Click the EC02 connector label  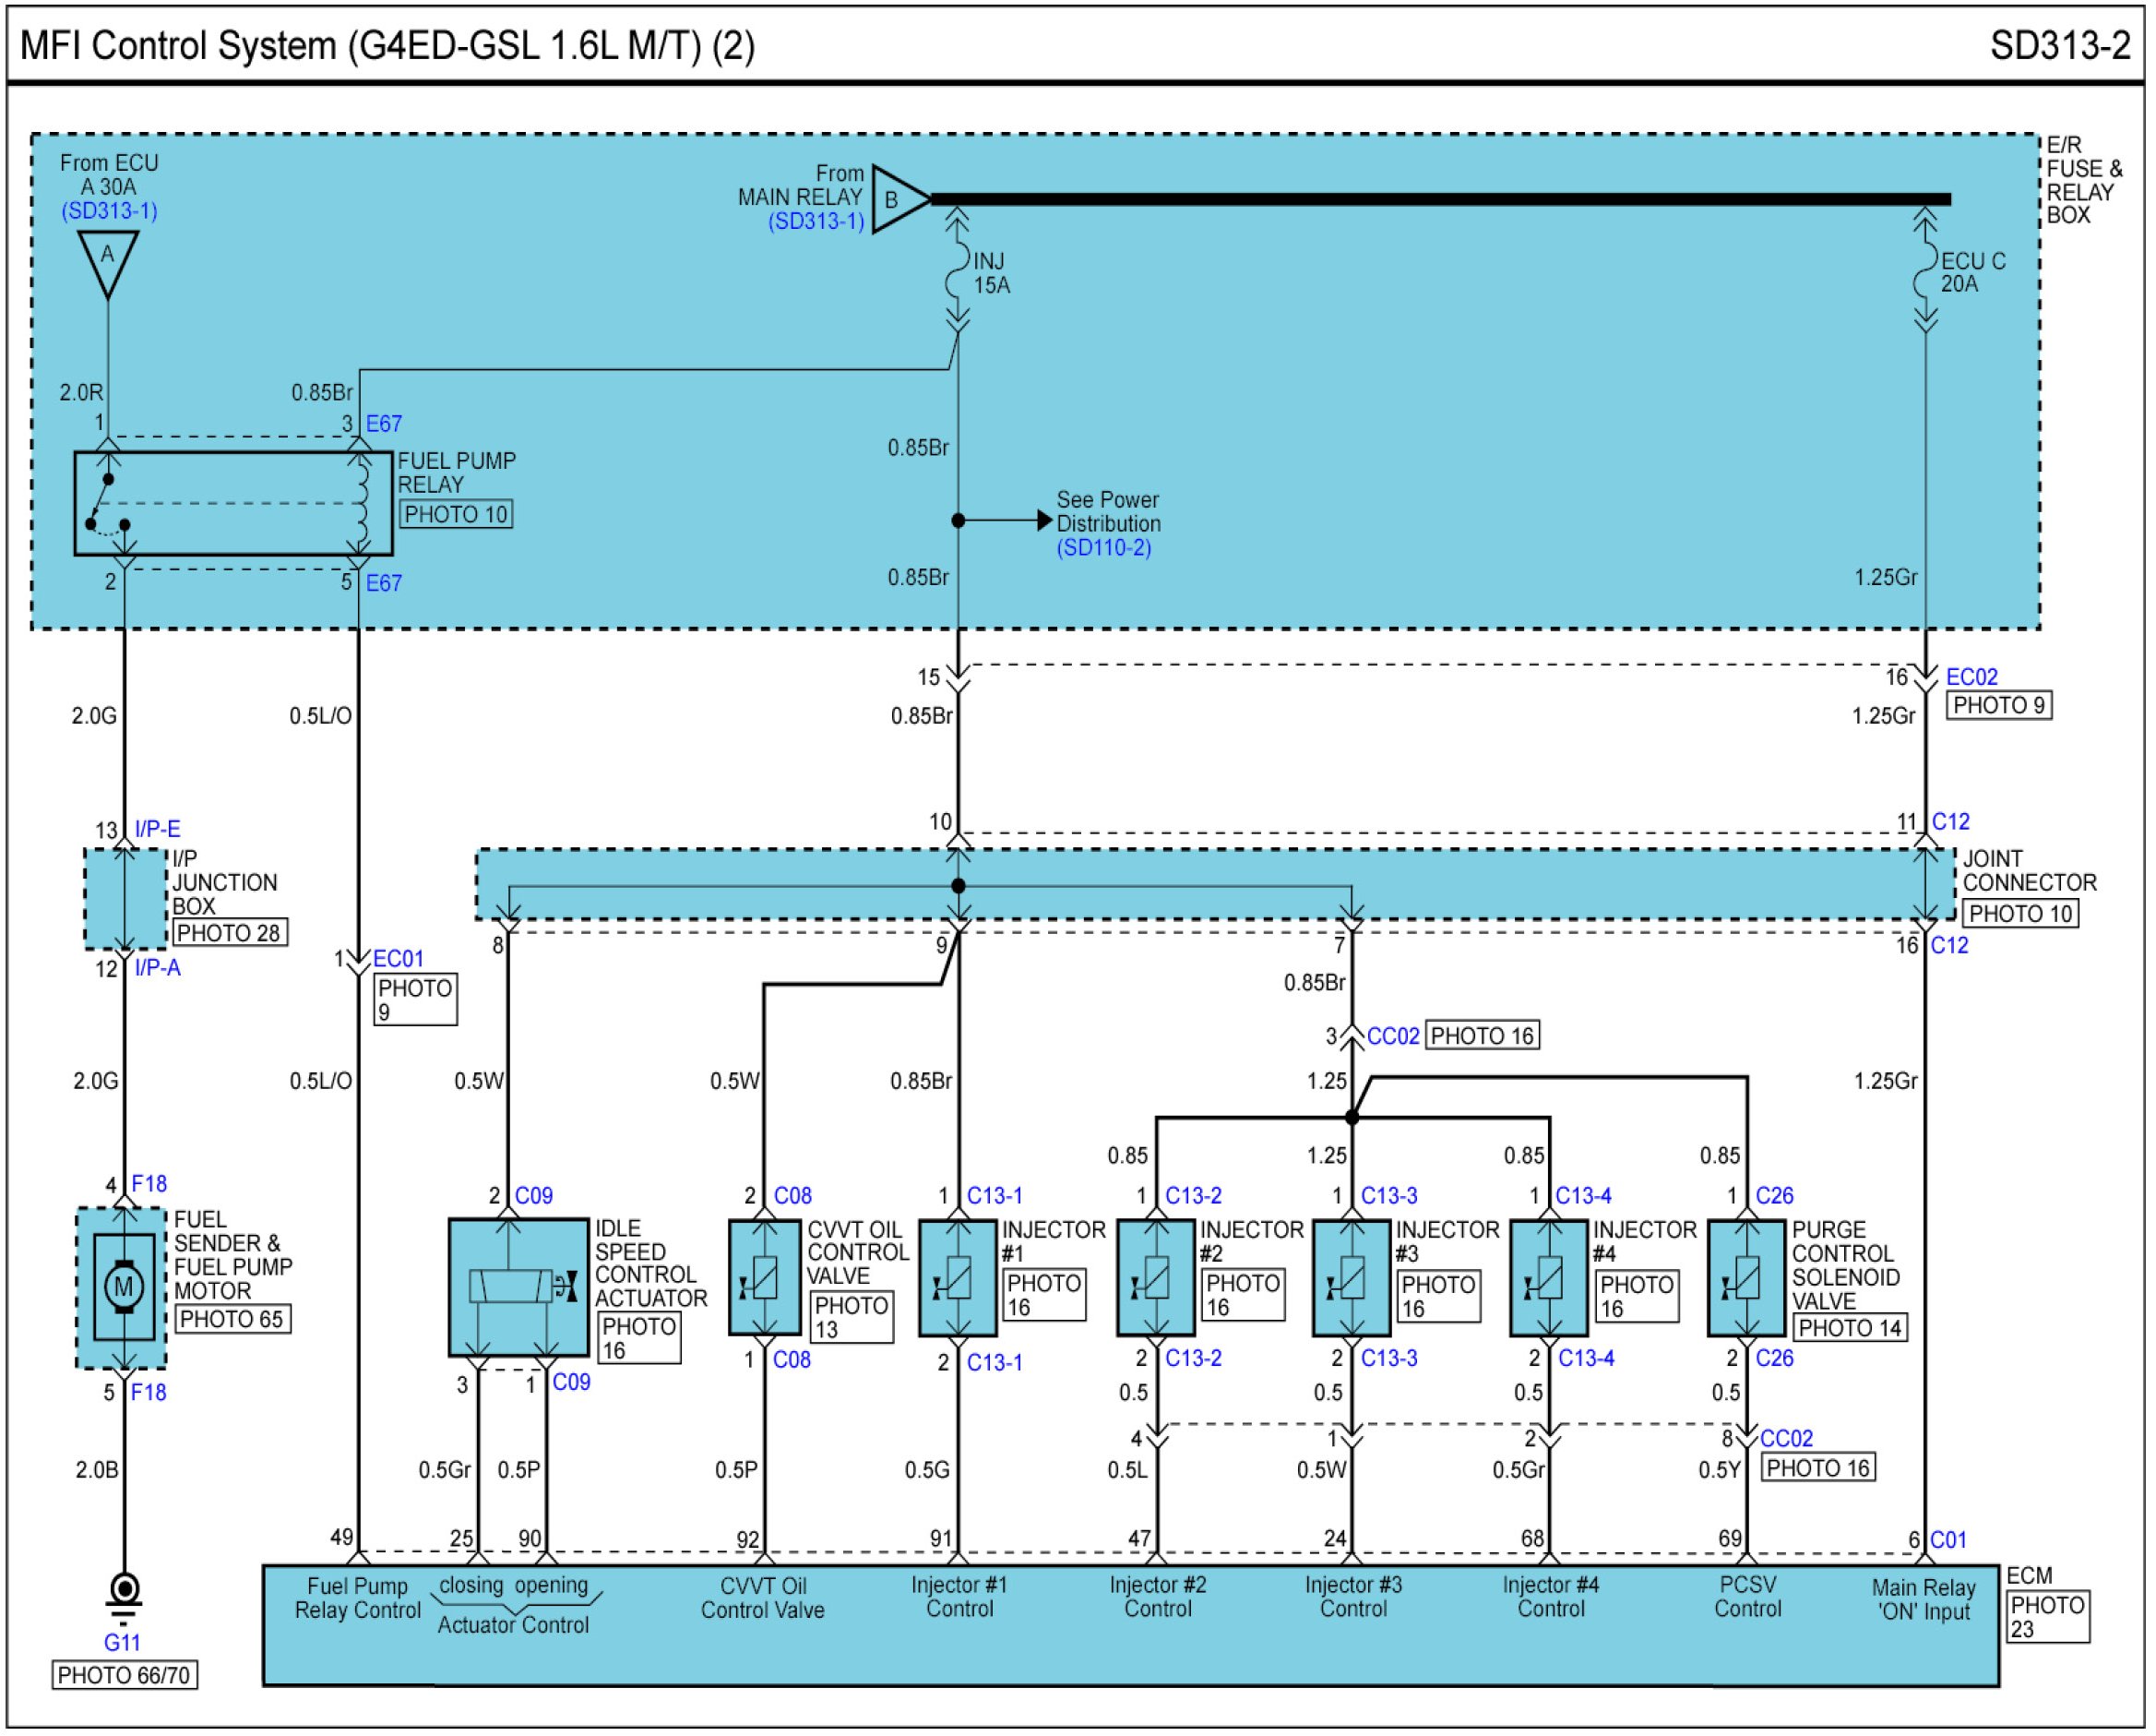coord(1971,677)
